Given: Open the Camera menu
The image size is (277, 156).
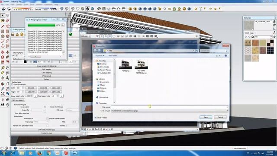Looking at the screenshot, I should pyautogui.click(x=19, y=5).
